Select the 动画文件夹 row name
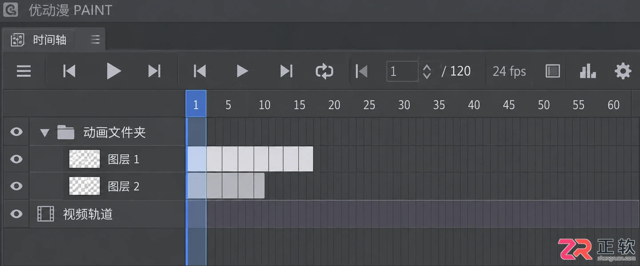The height and width of the screenshot is (266, 640). pyautogui.click(x=115, y=132)
